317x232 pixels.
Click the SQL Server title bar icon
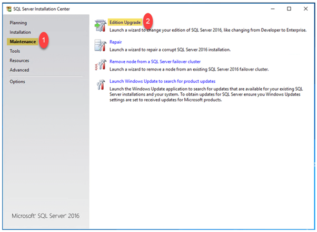pyautogui.click(x=9, y=9)
